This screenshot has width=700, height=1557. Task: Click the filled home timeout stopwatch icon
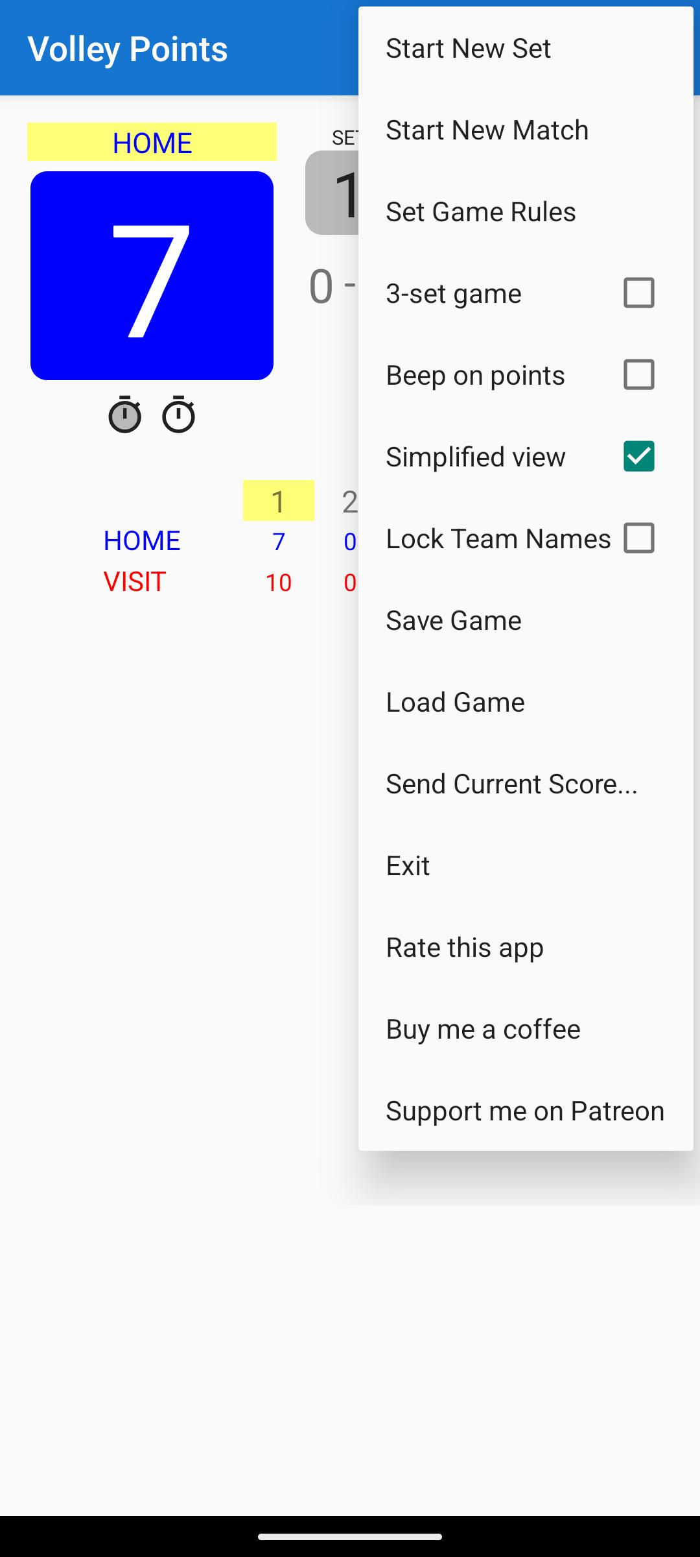pyautogui.click(x=124, y=415)
